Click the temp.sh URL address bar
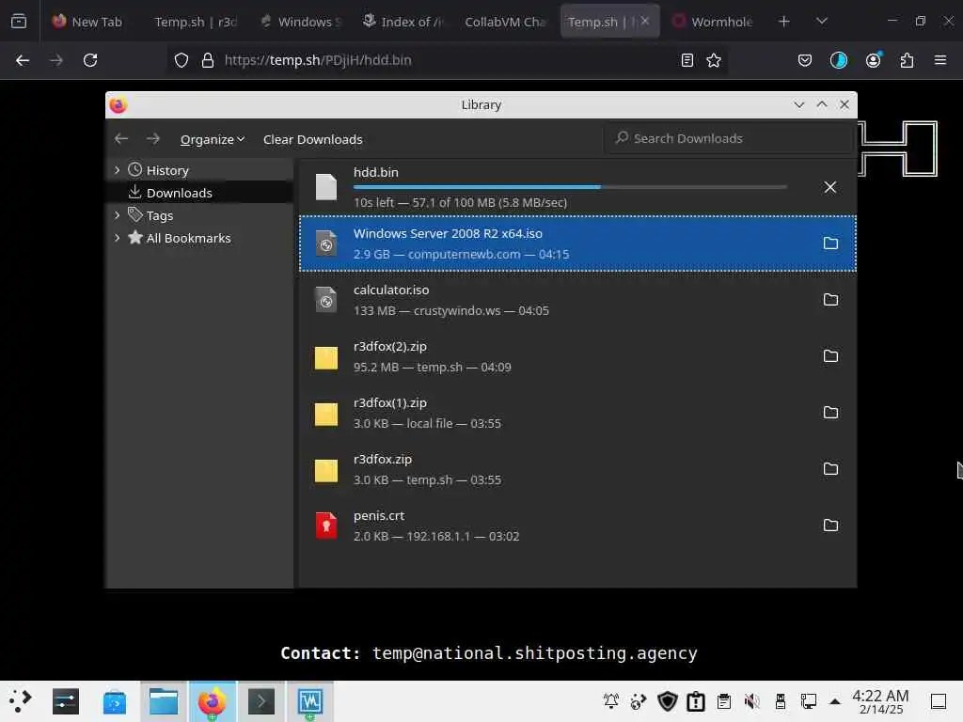 [x=449, y=60]
